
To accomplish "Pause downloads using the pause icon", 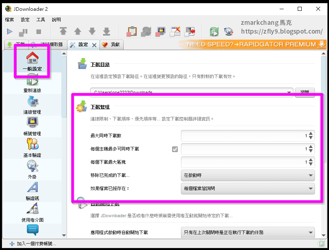I will click(x=23, y=32).
